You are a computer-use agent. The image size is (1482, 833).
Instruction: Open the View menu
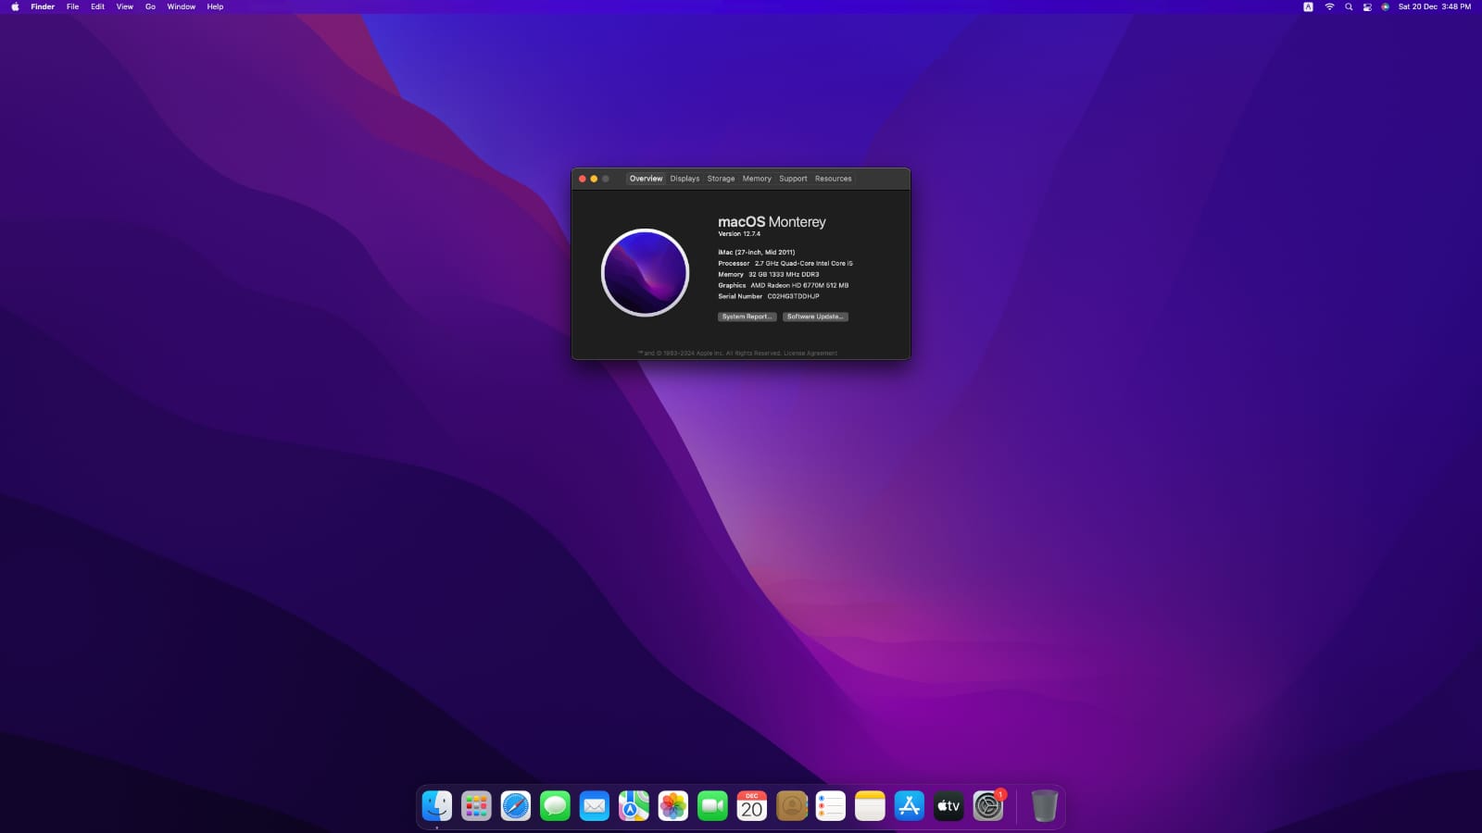(x=124, y=6)
